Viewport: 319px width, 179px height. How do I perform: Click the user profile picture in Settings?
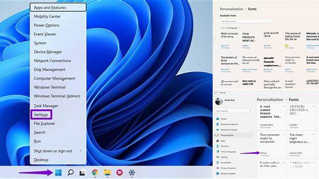pyautogui.click(x=219, y=101)
